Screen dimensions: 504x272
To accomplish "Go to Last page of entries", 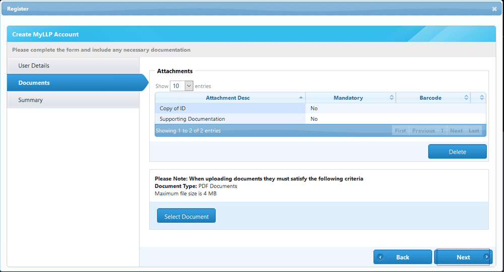I will (x=474, y=130).
